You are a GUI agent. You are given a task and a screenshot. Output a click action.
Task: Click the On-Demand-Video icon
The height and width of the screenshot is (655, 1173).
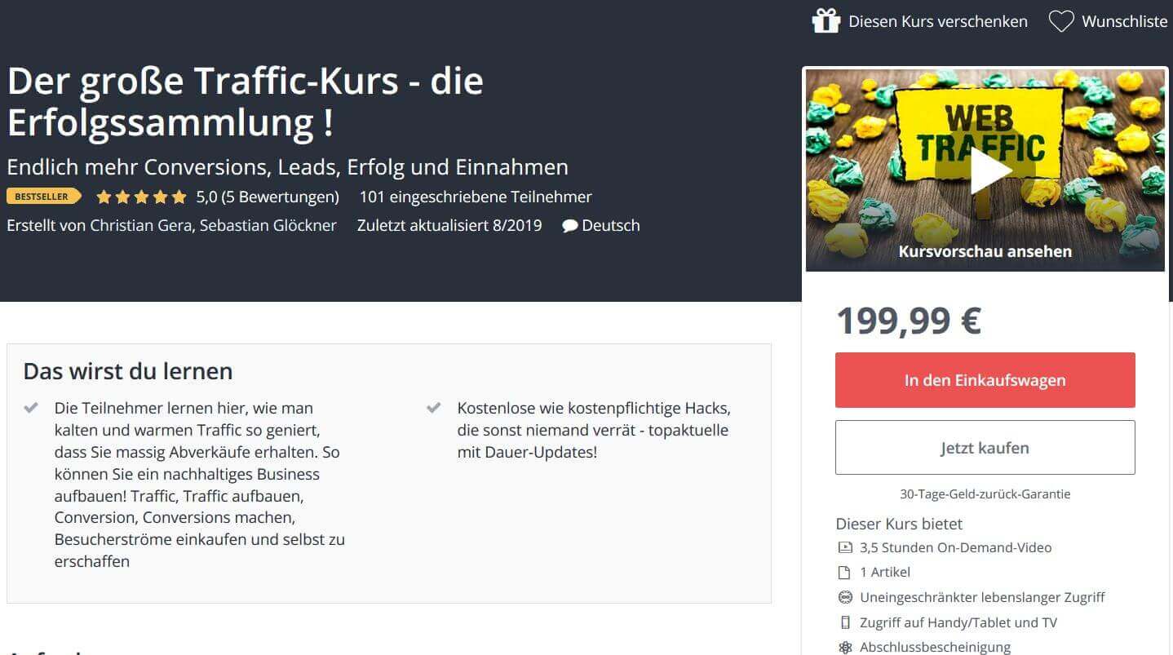844,547
